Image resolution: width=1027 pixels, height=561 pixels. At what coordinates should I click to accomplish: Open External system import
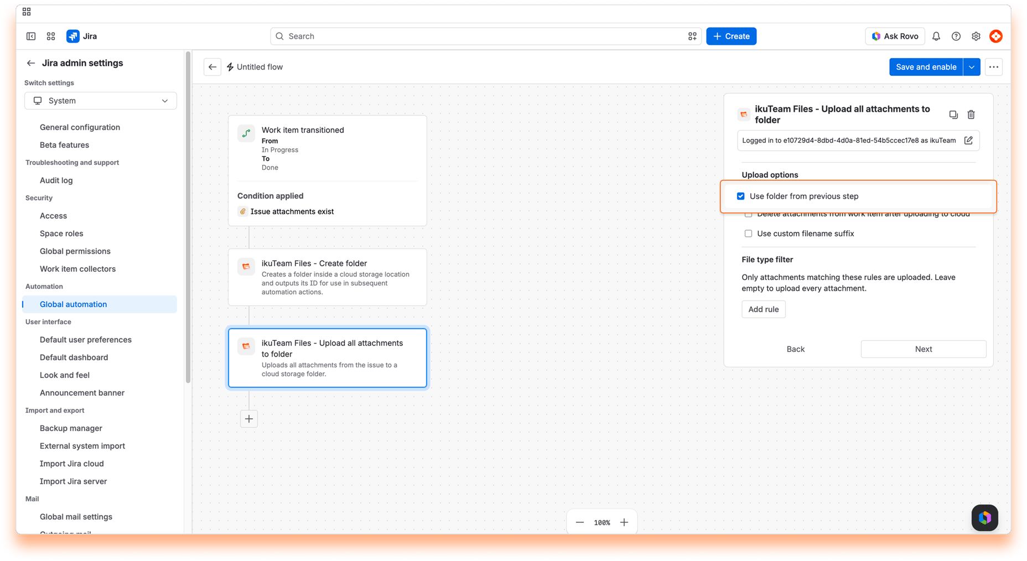pyautogui.click(x=82, y=446)
